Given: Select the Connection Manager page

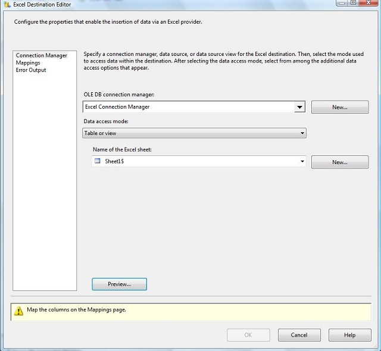Looking at the screenshot, I should point(41,55).
